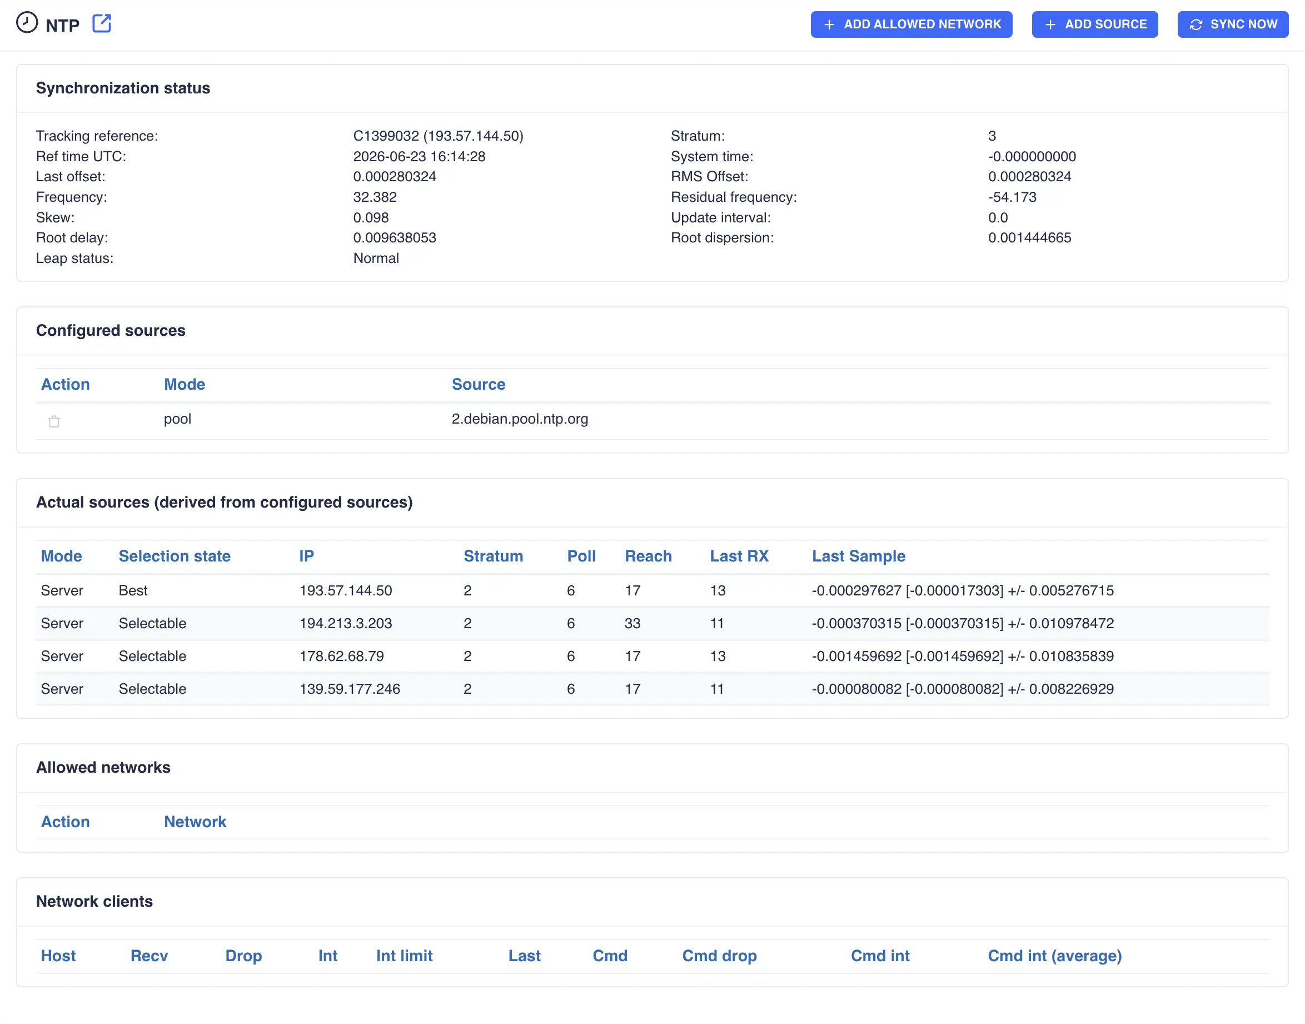
Task: Click the Action header in Allowed networks
Action: click(66, 821)
